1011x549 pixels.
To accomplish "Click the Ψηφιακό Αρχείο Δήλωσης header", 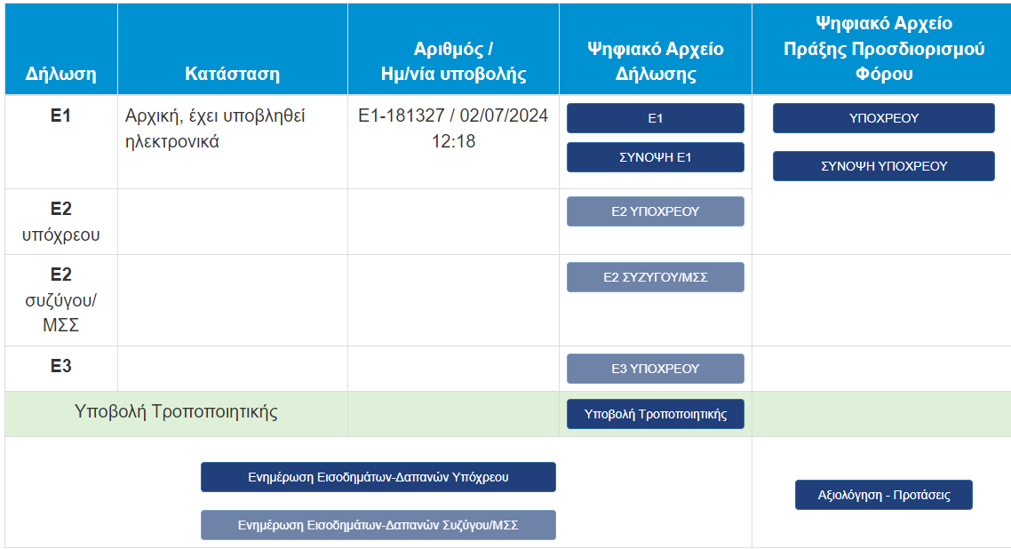I will 655,61.
